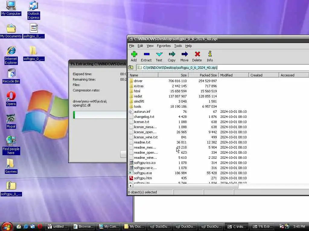Click the extraction progress bar

(100, 115)
